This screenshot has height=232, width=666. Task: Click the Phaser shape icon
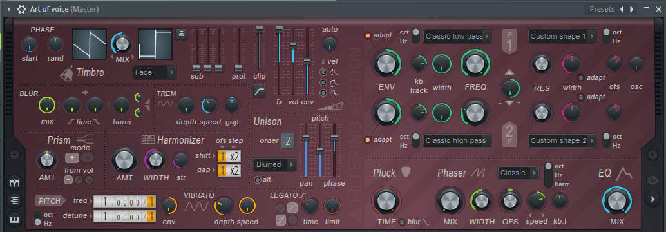[479, 173]
